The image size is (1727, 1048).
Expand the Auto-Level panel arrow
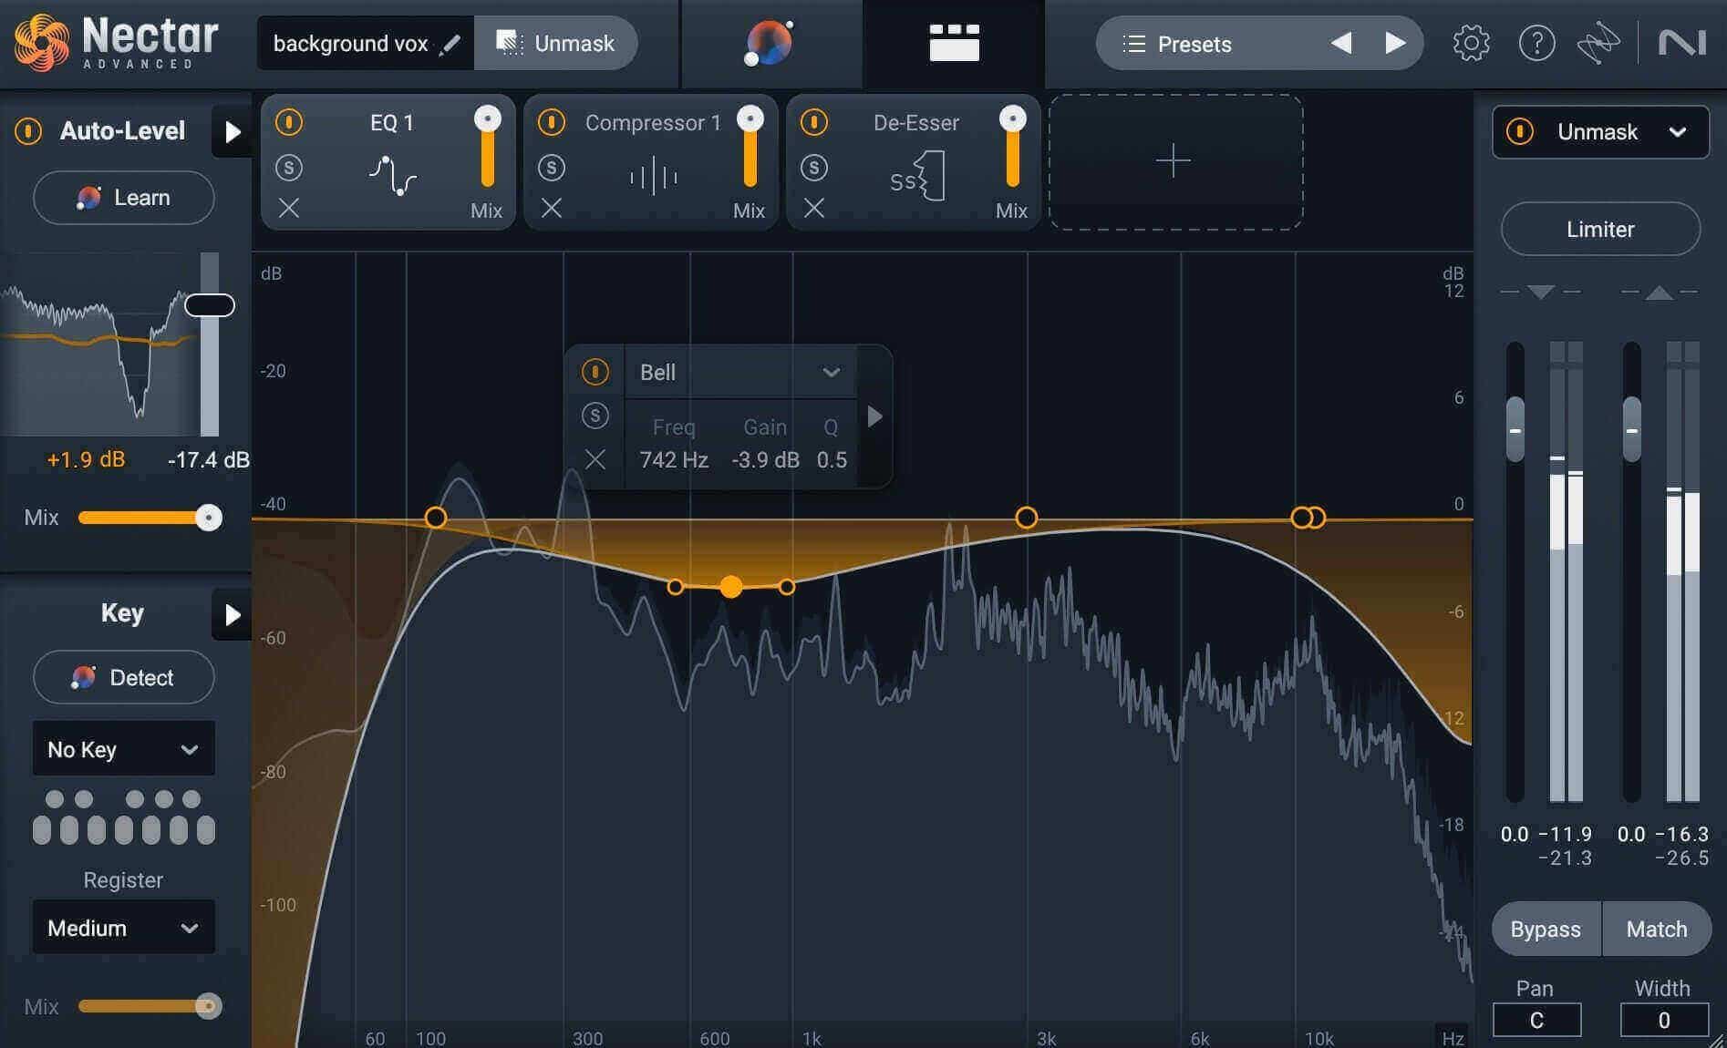(x=233, y=132)
